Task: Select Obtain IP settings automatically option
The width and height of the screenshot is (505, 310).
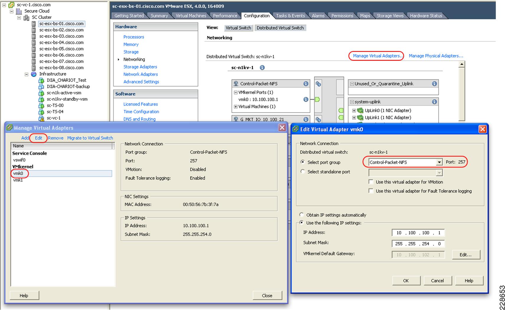Action: tap(301, 215)
